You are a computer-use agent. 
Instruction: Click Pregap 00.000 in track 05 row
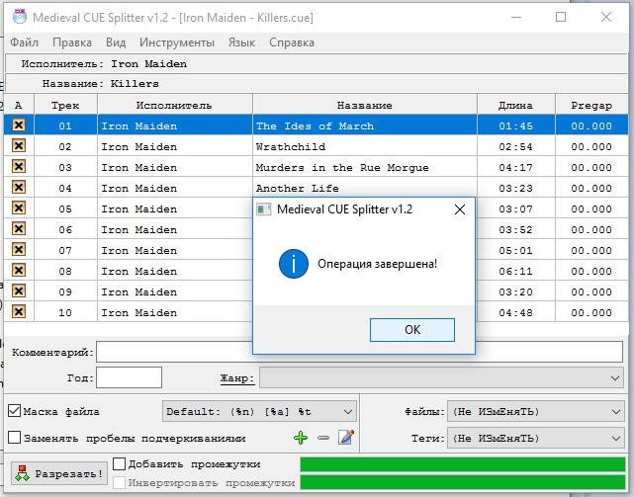tap(591, 208)
